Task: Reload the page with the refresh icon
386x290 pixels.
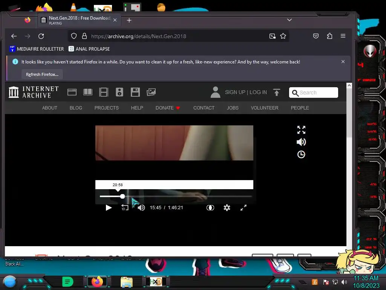Action: tap(41, 36)
